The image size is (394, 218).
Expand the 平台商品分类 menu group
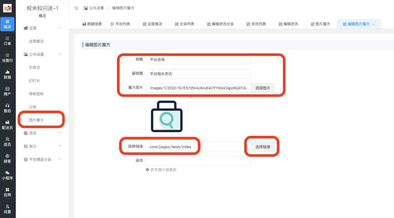(x=60, y=159)
